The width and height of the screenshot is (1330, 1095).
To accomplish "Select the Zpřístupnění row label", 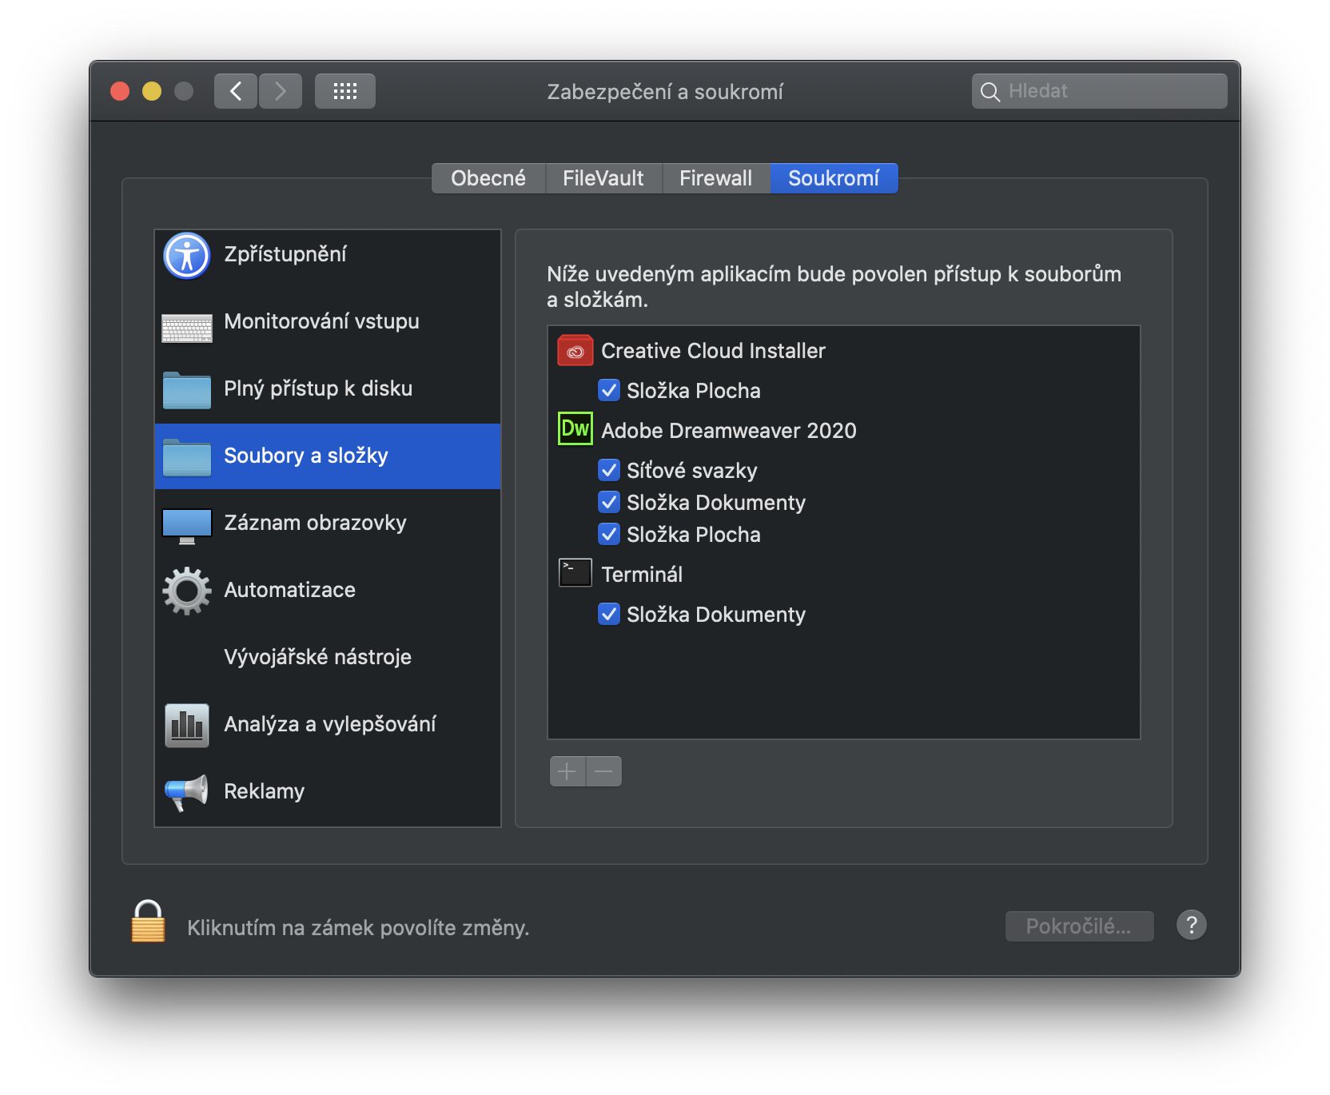I will [x=285, y=254].
